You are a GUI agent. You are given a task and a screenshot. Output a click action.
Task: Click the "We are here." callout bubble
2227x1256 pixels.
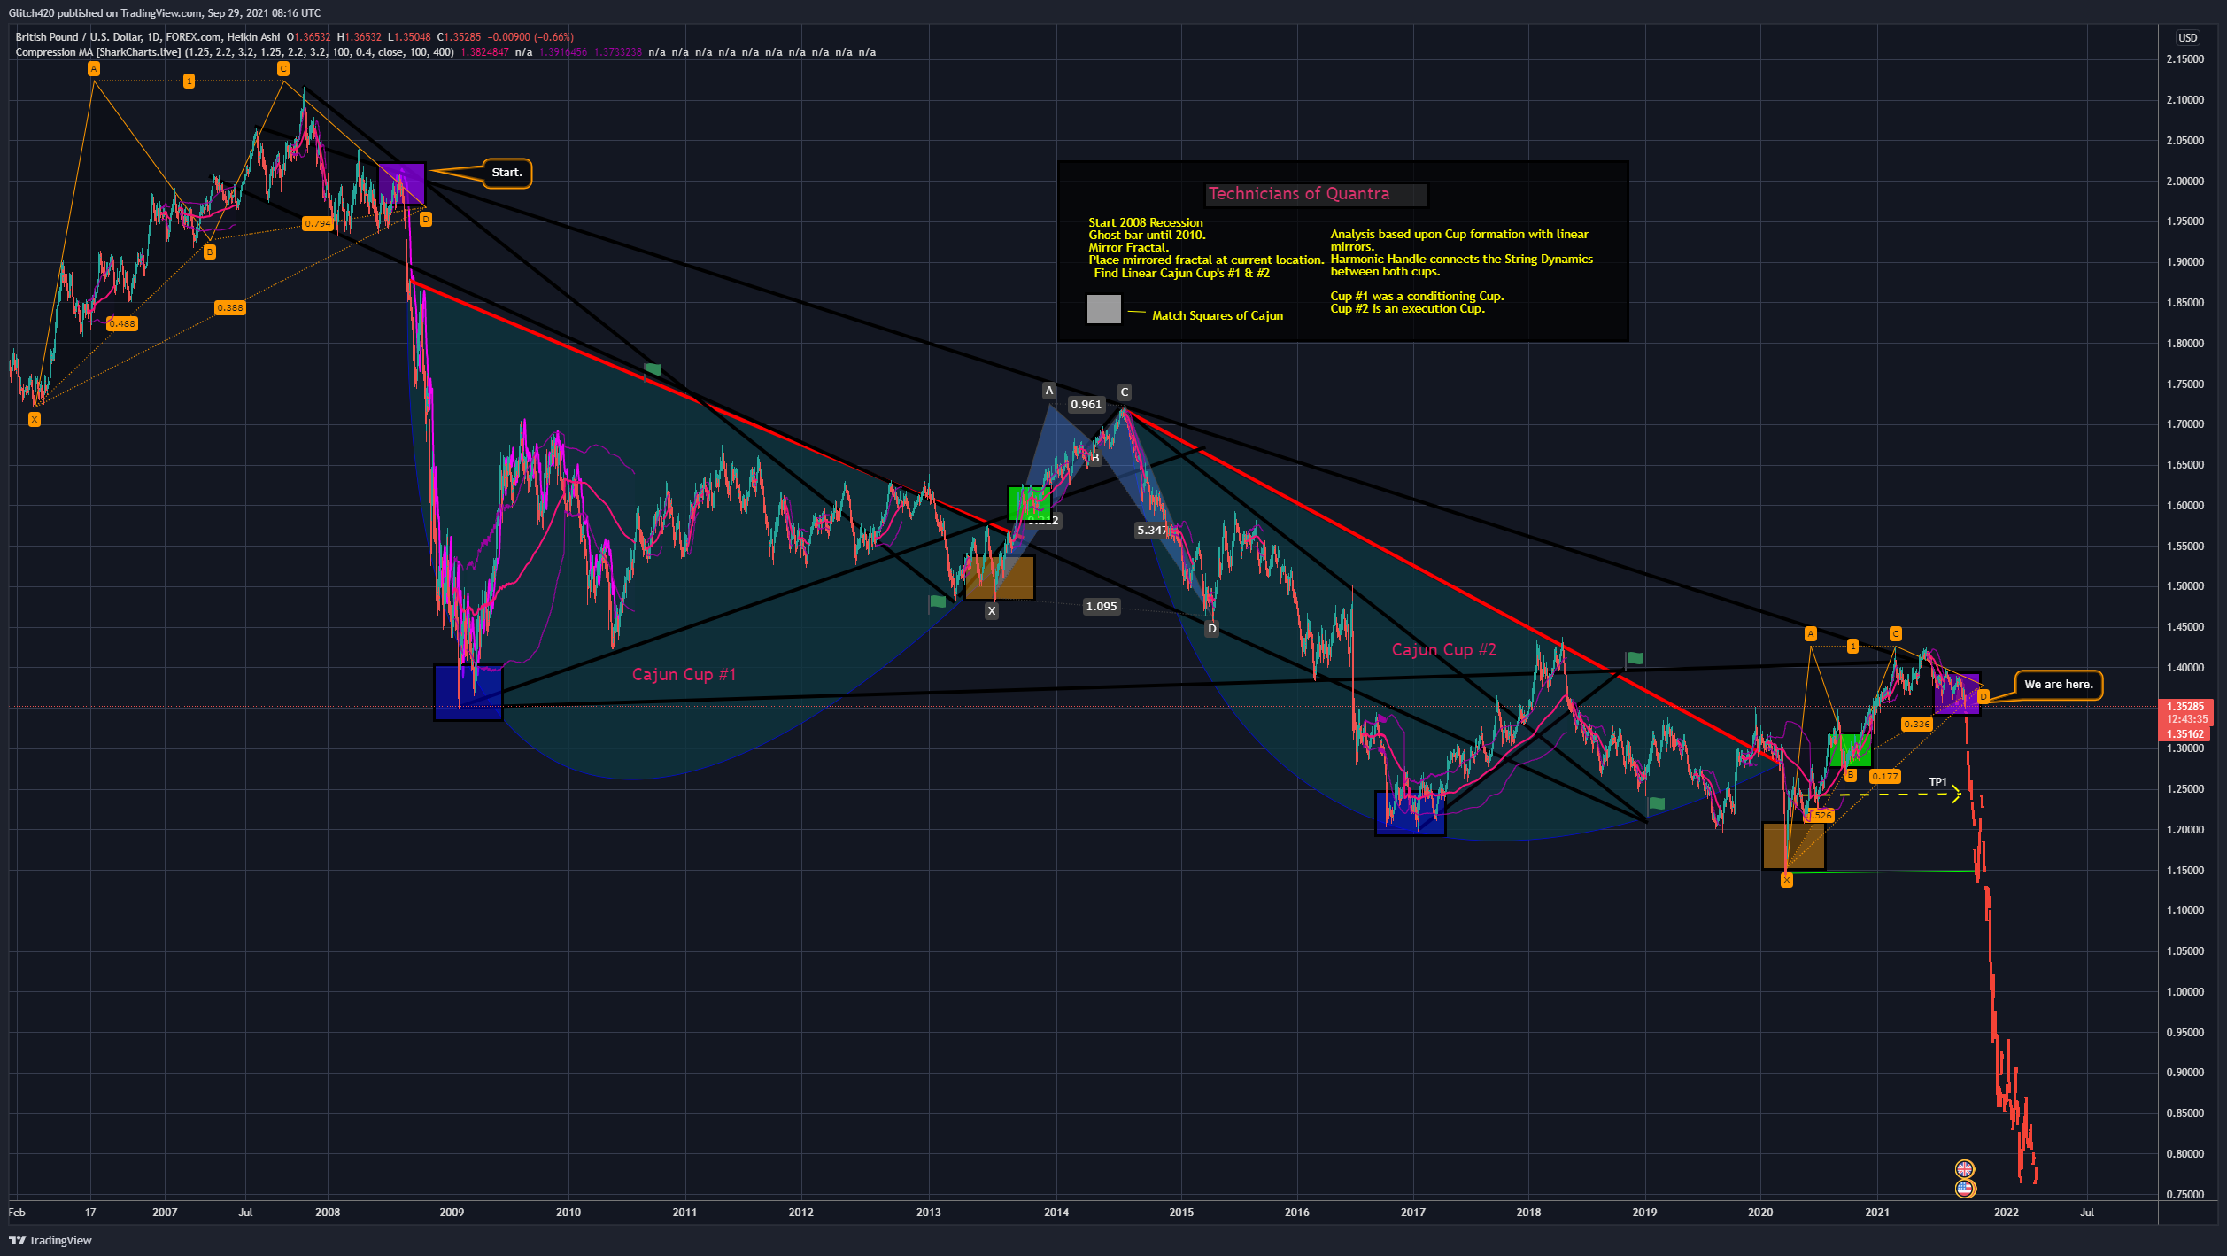coord(2058,685)
